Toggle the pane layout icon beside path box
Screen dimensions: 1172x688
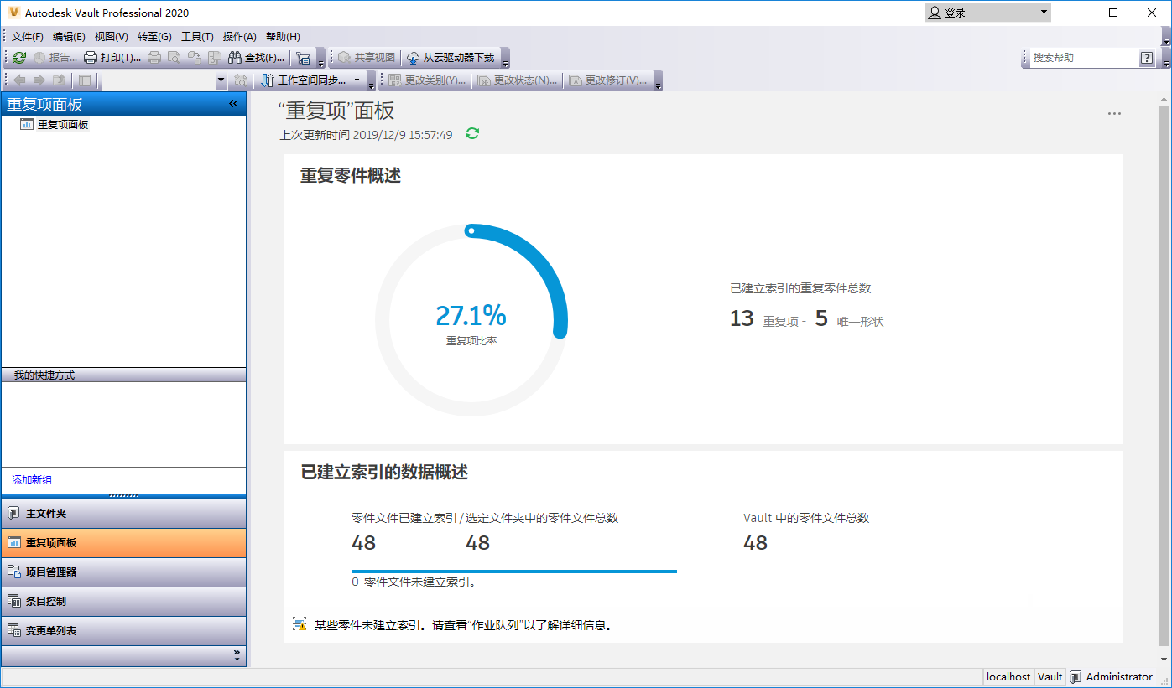pos(85,80)
